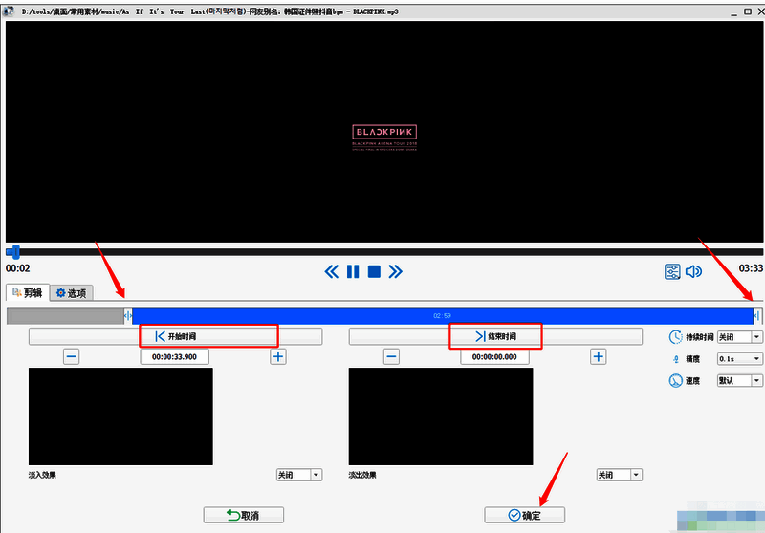The height and width of the screenshot is (533, 765).
Task: Increase end time with plus button
Action: pyautogui.click(x=598, y=356)
